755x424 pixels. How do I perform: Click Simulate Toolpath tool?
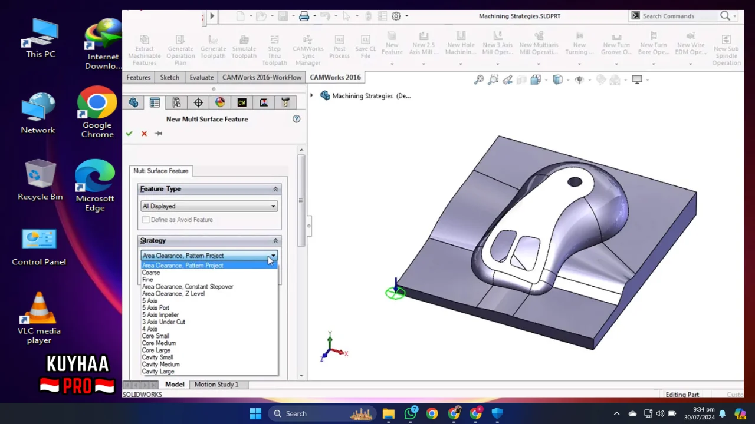click(244, 45)
